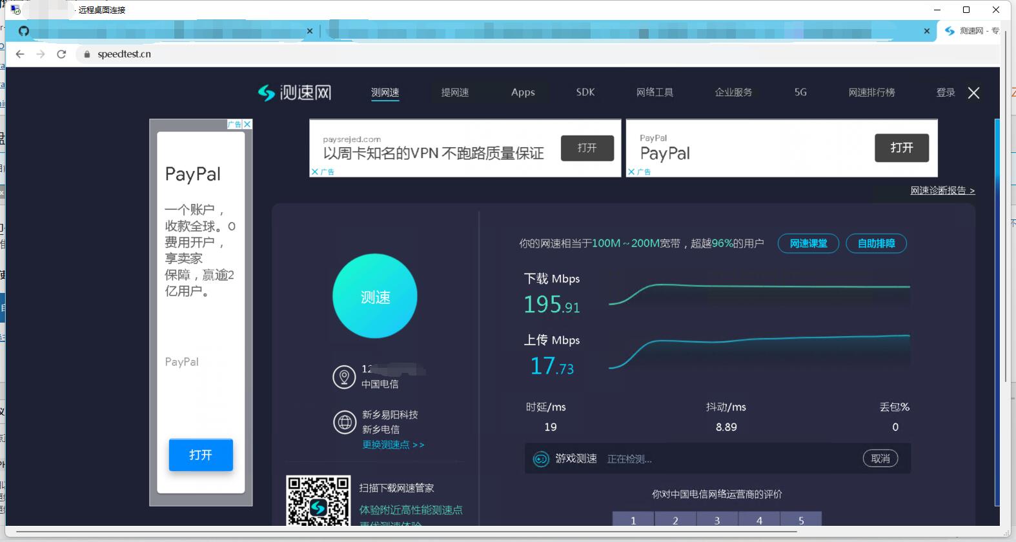Open the SDK nav item
The image size is (1016, 542).
585,92
